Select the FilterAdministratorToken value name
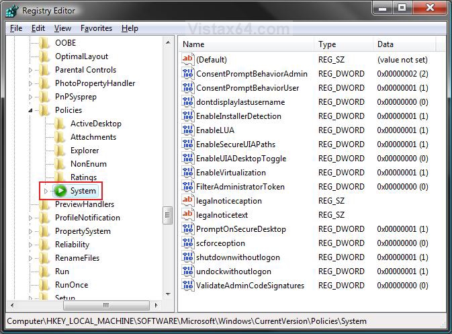Image resolution: width=452 pixels, height=334 pixels. click(x=240, y=187)
